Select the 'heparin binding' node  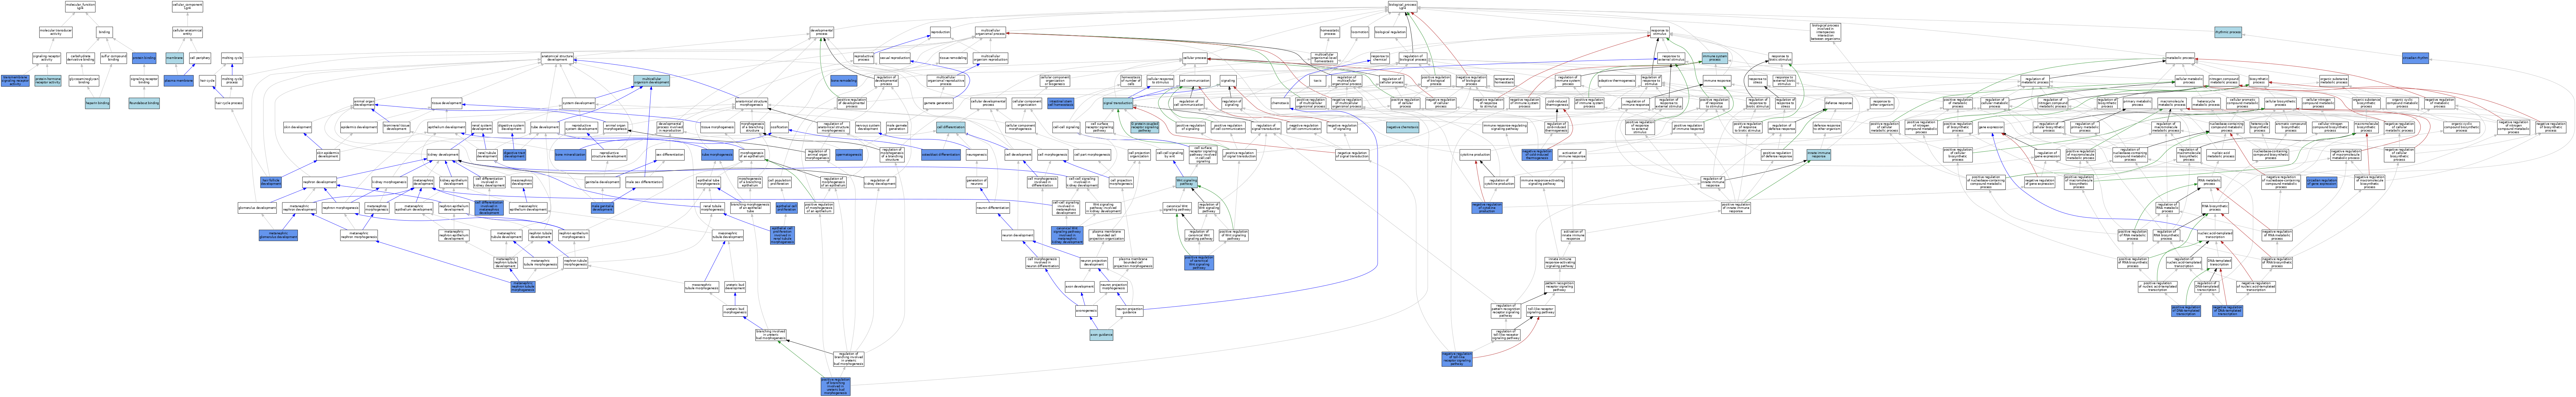click(x=97, y=103)
